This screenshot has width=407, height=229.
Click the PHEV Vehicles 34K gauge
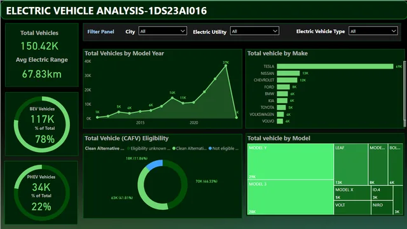[41, 192]
